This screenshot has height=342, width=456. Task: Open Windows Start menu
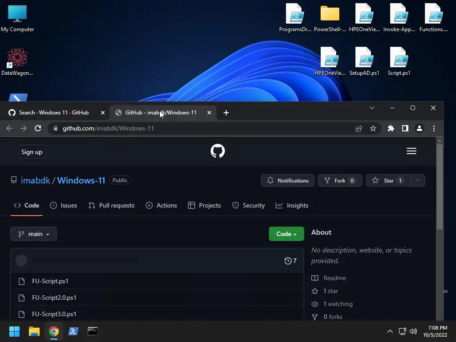pos(14,331)
